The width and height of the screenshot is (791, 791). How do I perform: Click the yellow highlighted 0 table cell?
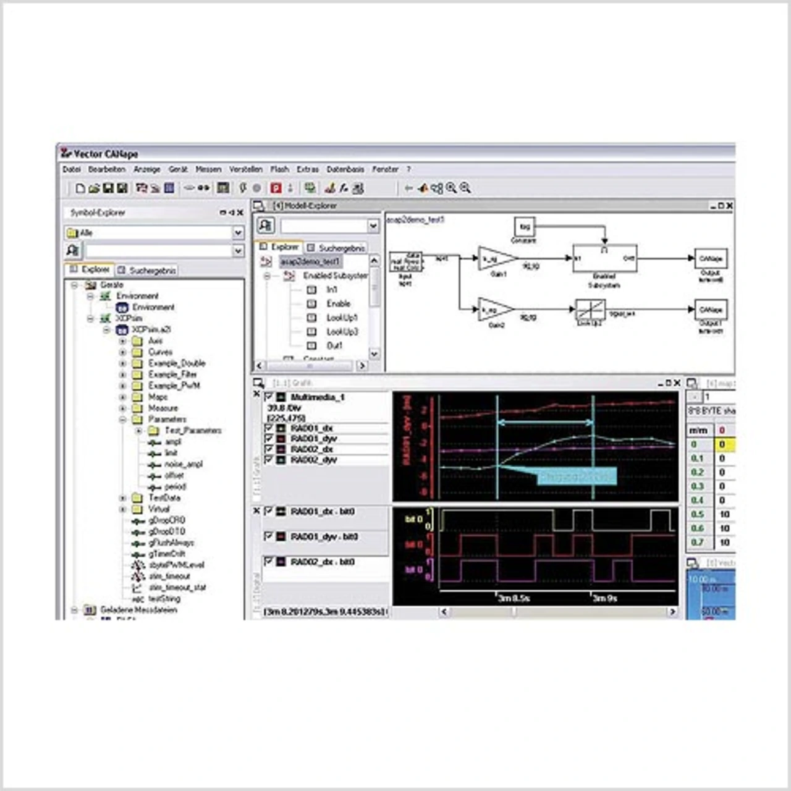tap(724, 444)
